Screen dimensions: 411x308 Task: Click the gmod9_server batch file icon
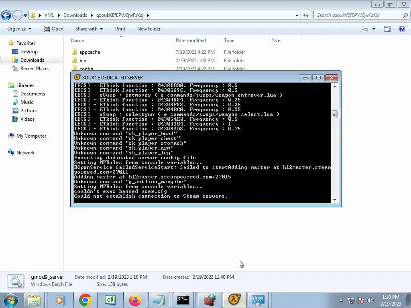point(16,281)
